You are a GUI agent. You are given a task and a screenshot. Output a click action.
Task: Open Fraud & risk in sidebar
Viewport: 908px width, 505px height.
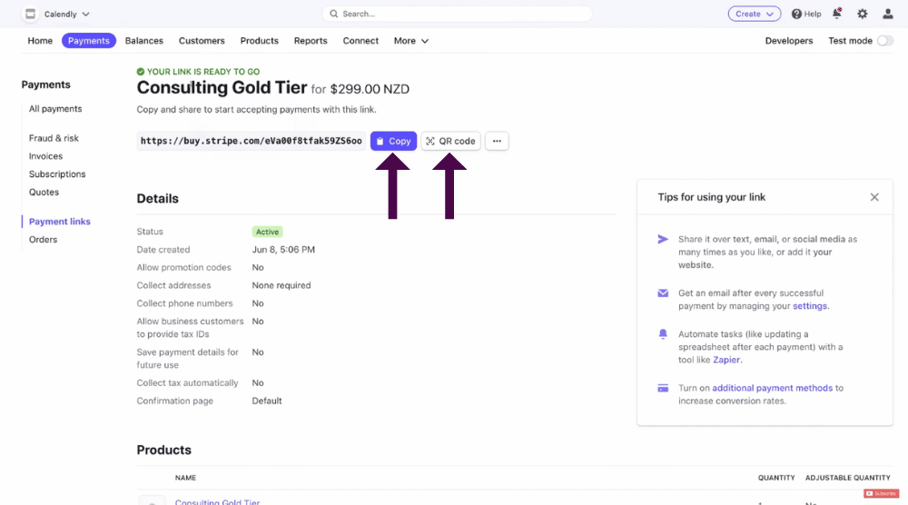[54, 138]
